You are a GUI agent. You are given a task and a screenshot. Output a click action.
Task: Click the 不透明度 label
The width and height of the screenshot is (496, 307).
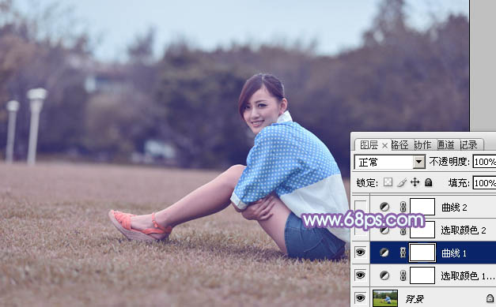tap(449, 162)
